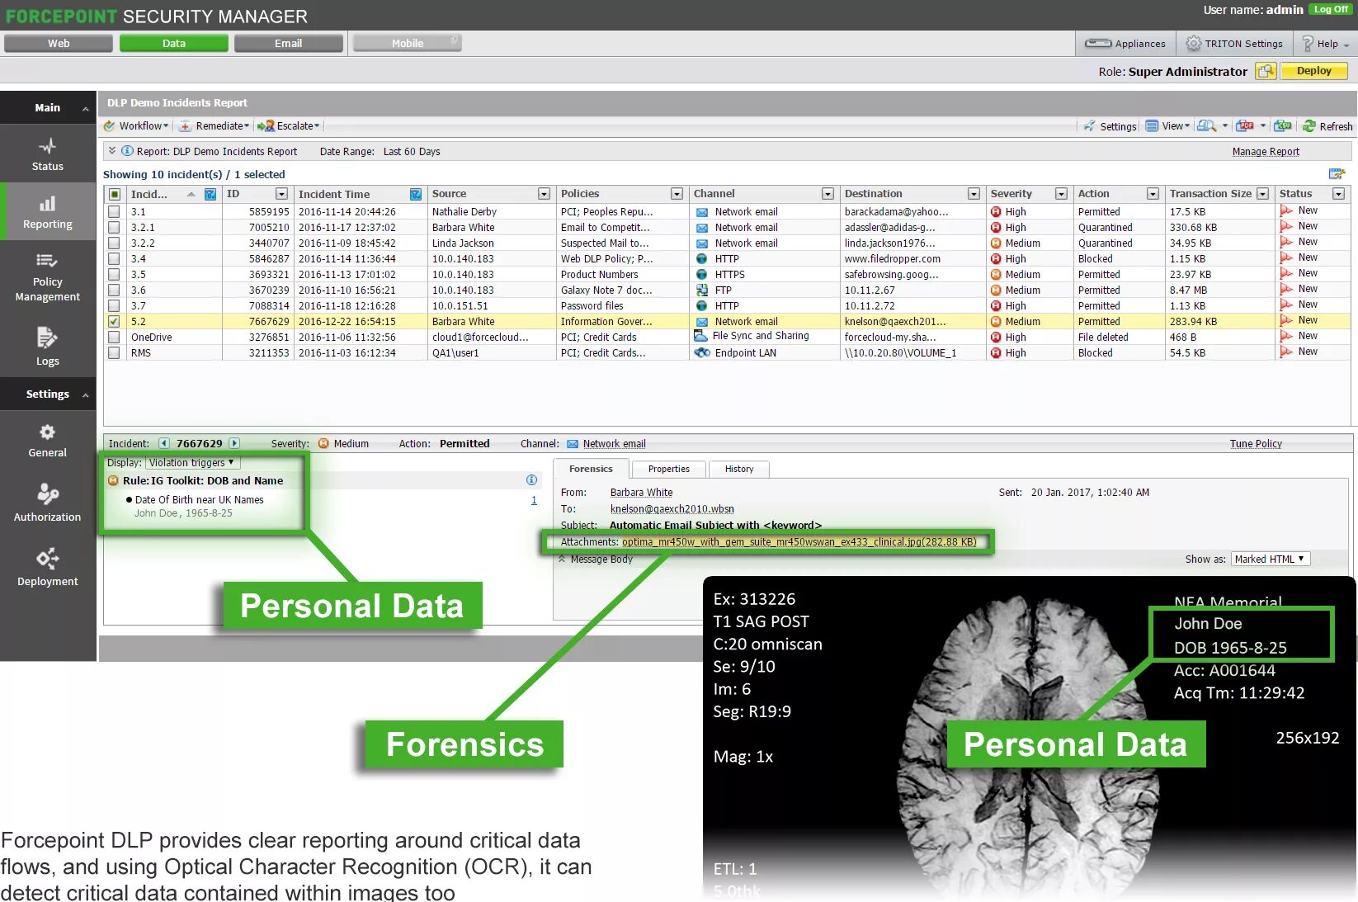The image size is (1358, 902).
Task: Open the Barbara White sender link
Action: [641, 493]
